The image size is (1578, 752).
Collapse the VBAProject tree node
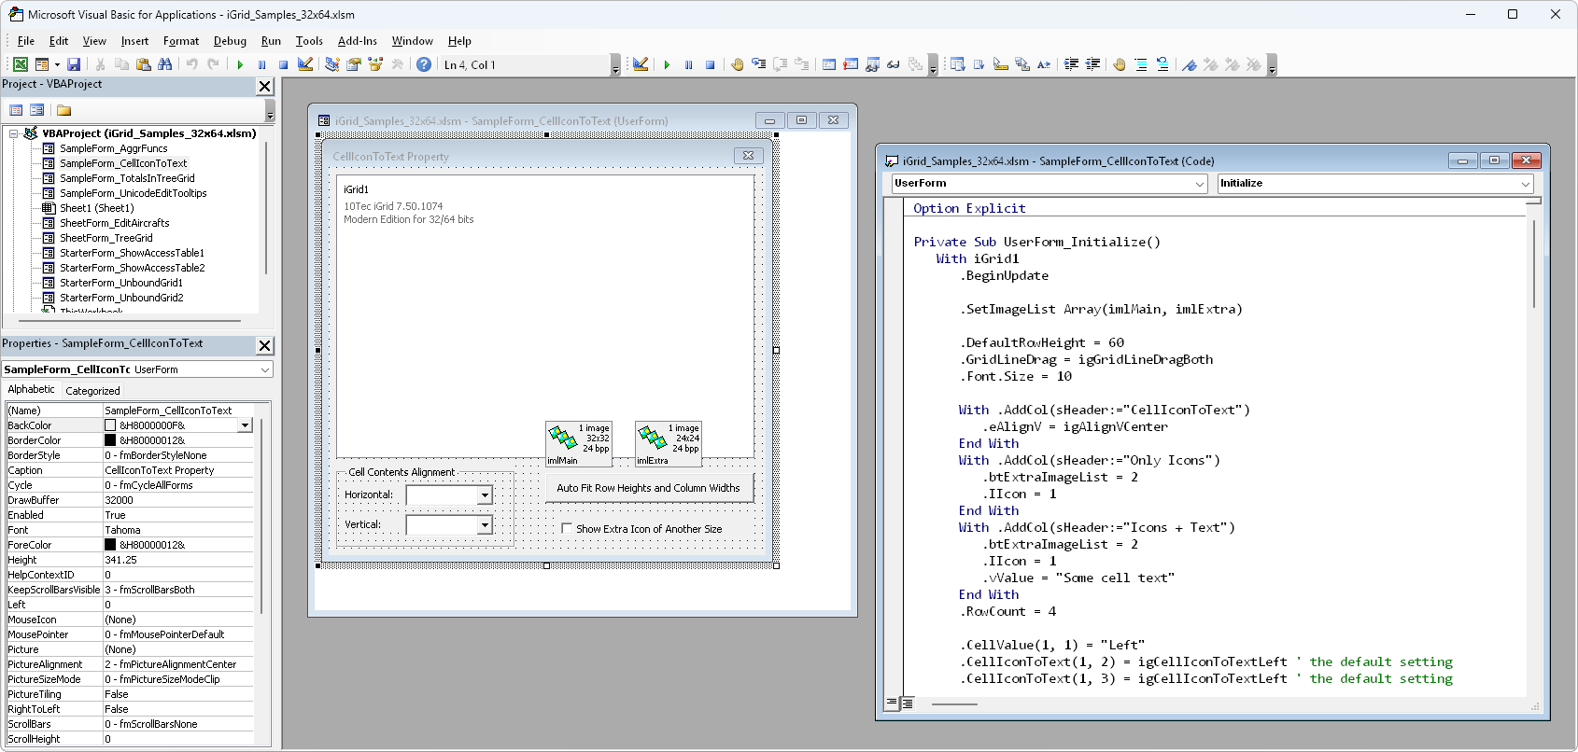(14, 133)
